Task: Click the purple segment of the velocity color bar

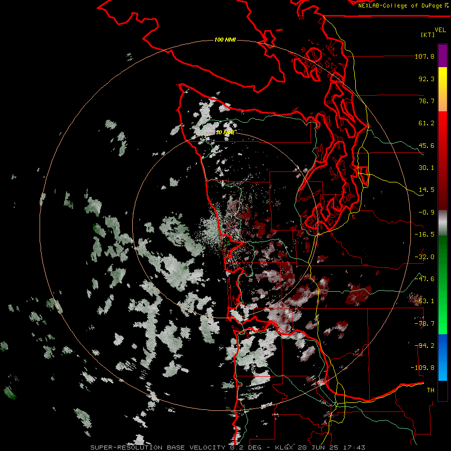Action: tap(442, 56)
